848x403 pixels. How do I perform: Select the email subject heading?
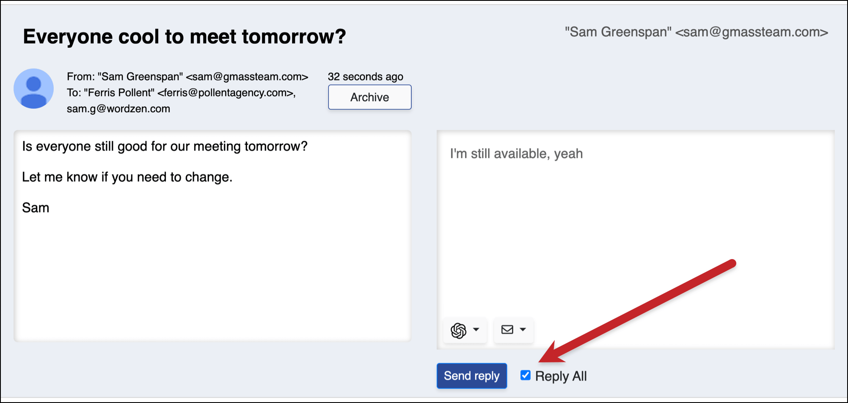pyautogui.click(x=184, y=36)
